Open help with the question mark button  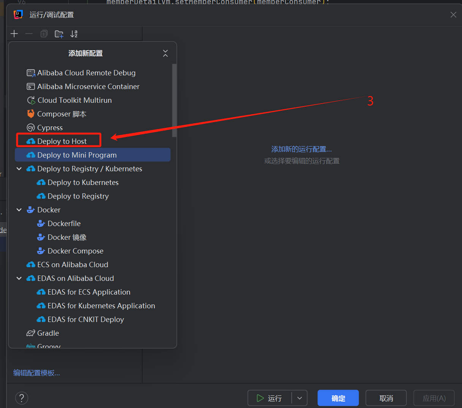click(x=22, y=398)
